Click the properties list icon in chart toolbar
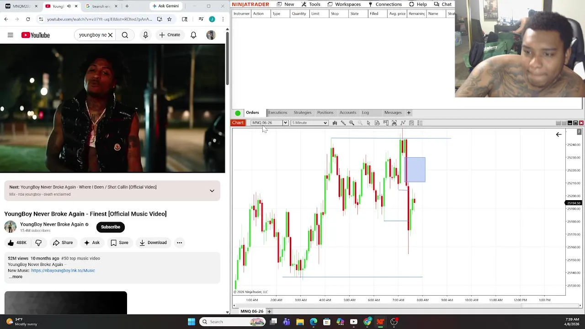This screenshot has width=585, height=329. [420, 123]
